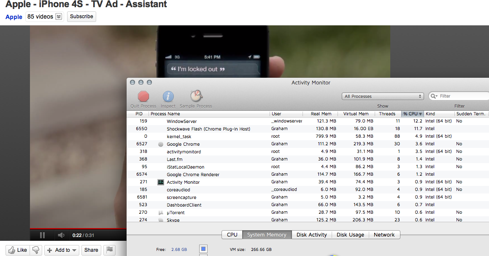Click the 16.00 EB Virtual Mem value
489x256 pixels.
pos(364,128)
